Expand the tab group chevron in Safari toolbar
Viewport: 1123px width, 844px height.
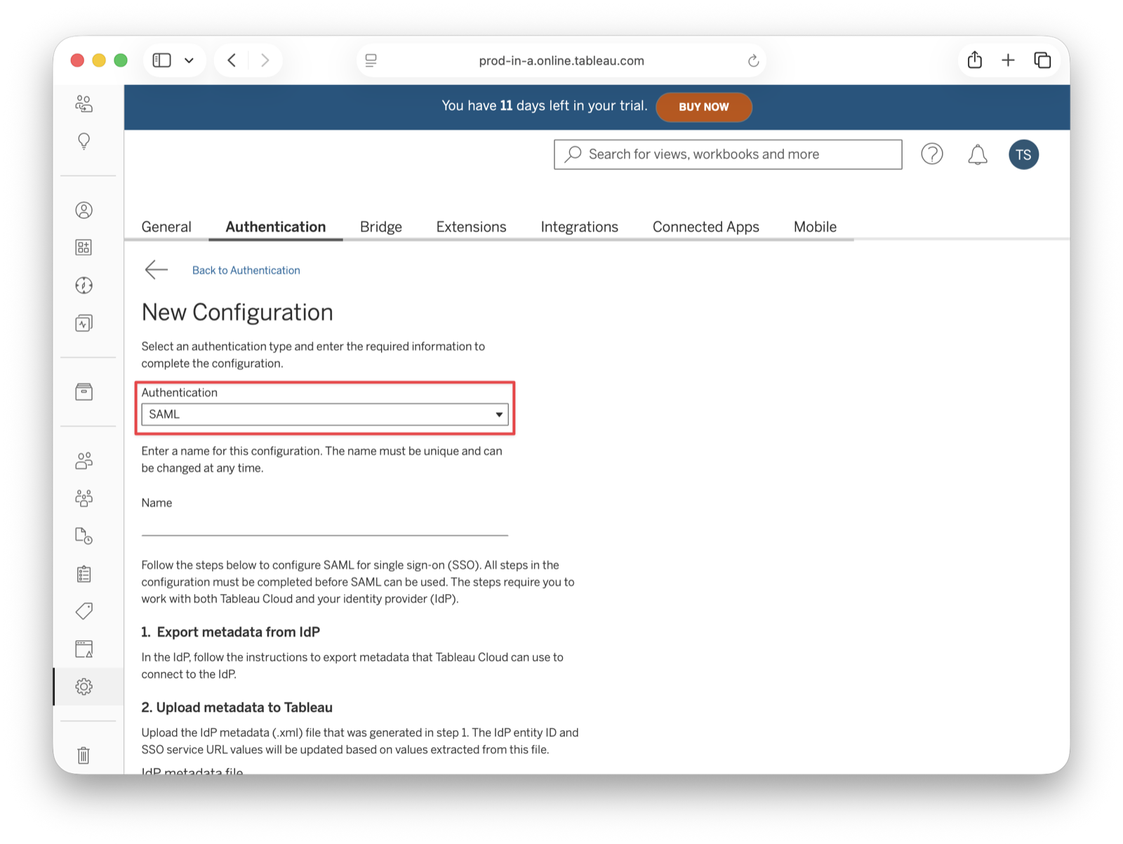click(x=187, y=60)
